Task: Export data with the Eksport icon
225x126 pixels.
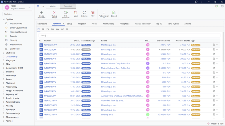Action: click(x=114, y=13)
